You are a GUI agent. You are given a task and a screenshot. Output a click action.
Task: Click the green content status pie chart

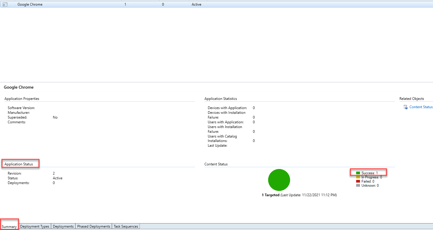[279, 180]
